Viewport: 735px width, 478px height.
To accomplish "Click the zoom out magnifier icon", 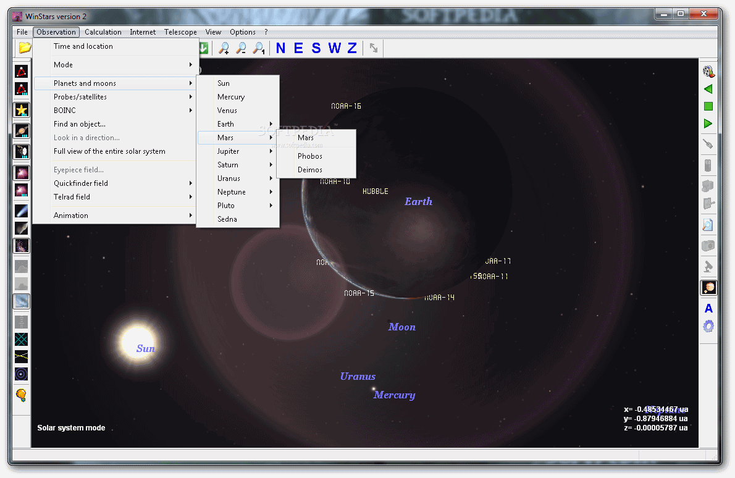I will point(241,48).
